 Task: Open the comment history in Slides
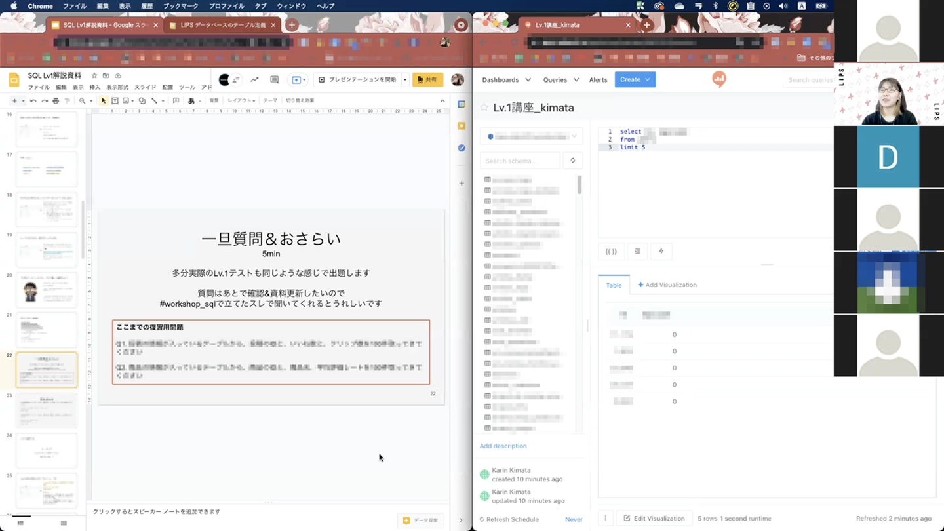[x=274, y=80]
